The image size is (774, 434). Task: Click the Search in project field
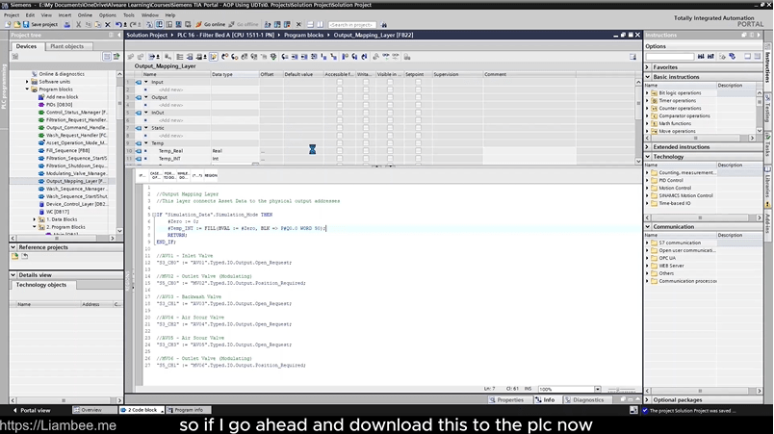tap(352, 24)
